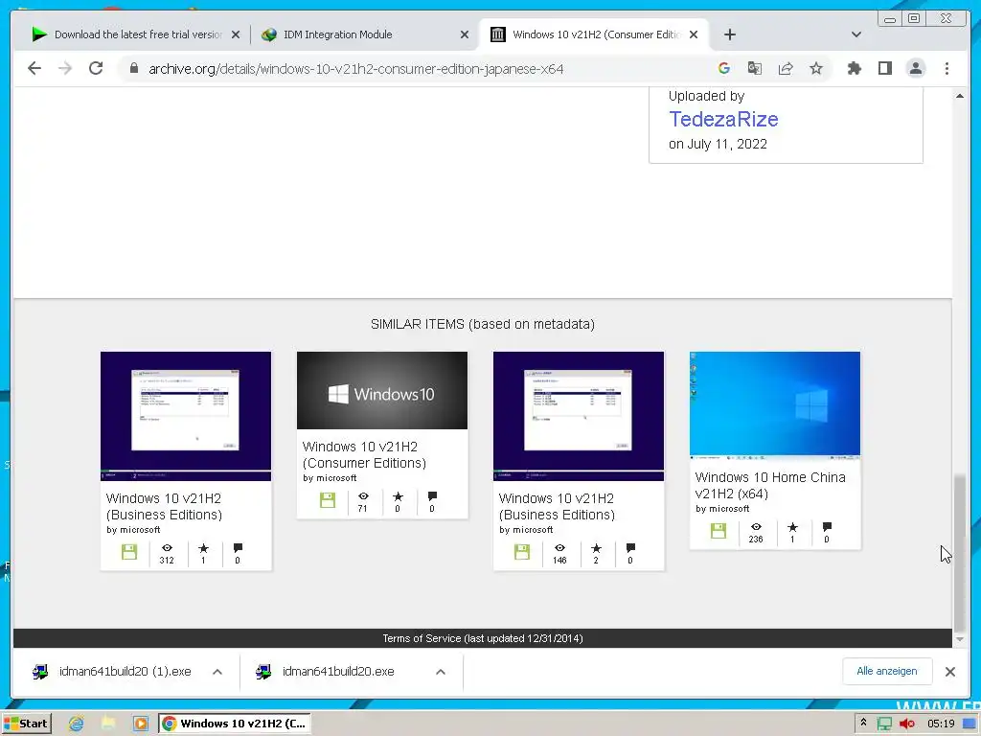Image resolution: width=981 pixels, height=736 pixels.
Task: Click Alle anzeigen to show all downloads
Action: 887,671
